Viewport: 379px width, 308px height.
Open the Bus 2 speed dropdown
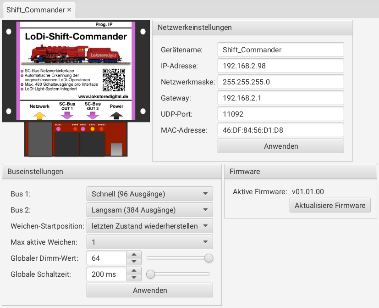pos(149,210)
